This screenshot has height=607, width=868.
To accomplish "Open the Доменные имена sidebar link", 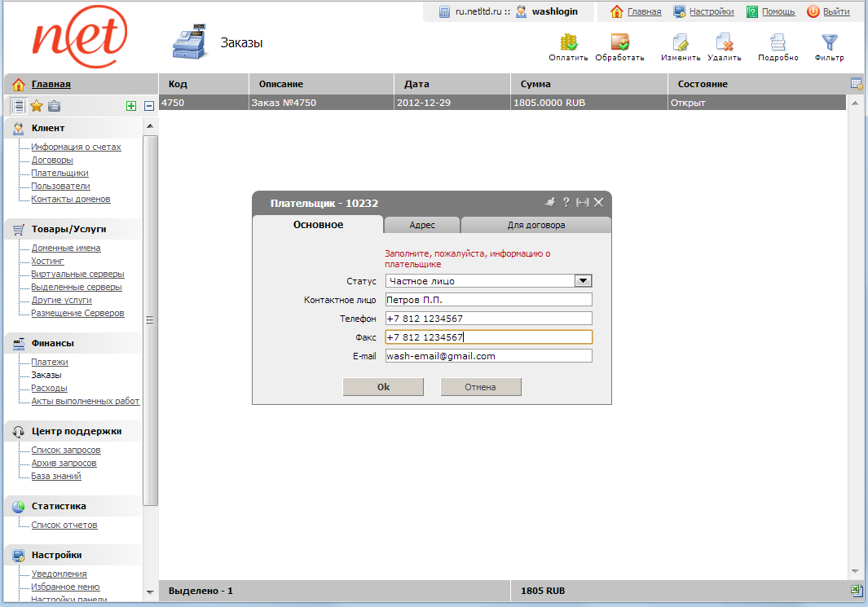I will [x=66, y=248].
